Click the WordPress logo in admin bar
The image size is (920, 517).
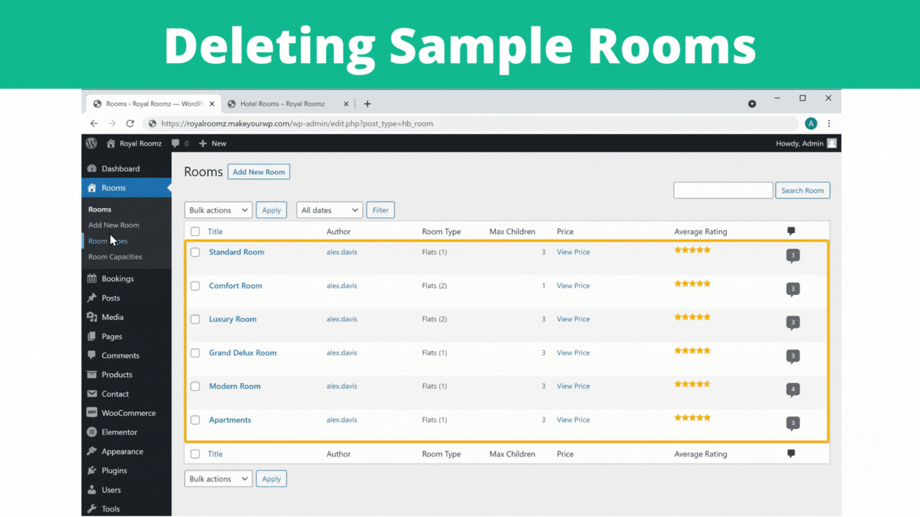(91, 144)
